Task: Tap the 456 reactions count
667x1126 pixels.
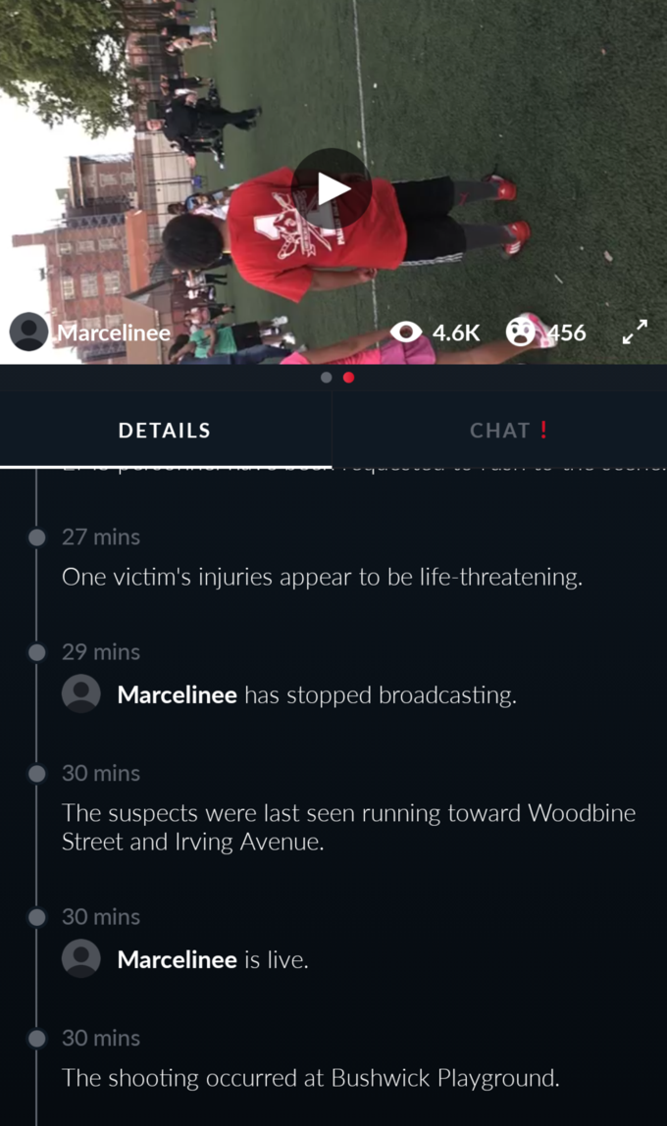Action: click(567, 333)
